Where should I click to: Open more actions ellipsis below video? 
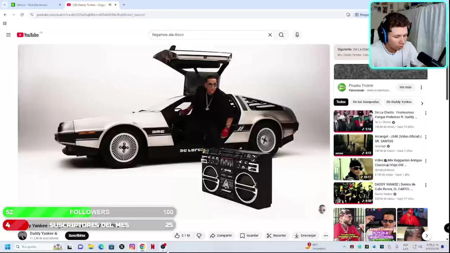coord(326,235)
